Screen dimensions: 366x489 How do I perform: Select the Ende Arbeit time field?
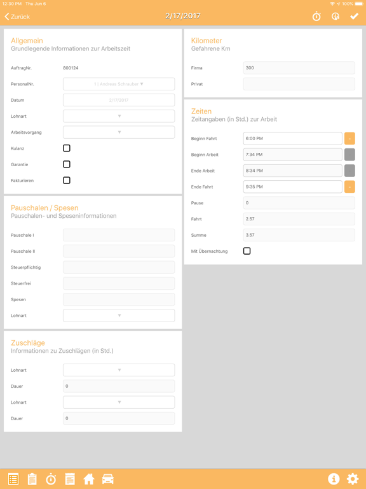click(x=292, y=171)
